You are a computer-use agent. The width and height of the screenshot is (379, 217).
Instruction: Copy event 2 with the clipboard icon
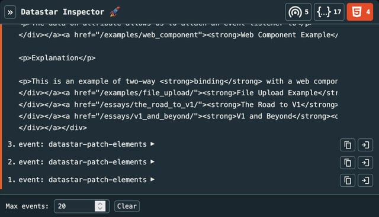click(348, 163)
